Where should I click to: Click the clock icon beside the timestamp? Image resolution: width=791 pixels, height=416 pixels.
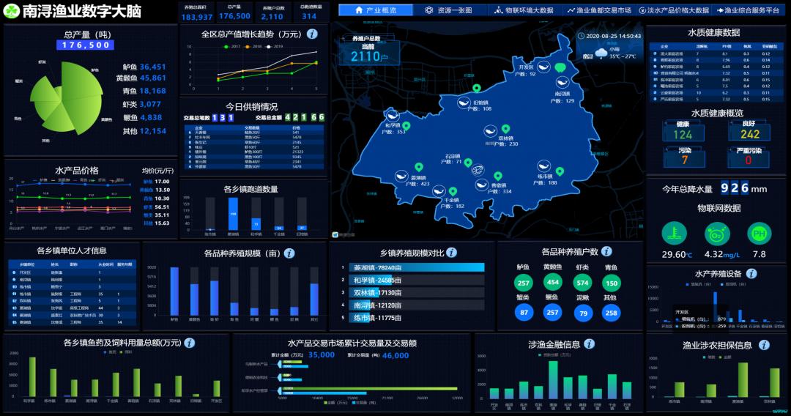[581, 36]
